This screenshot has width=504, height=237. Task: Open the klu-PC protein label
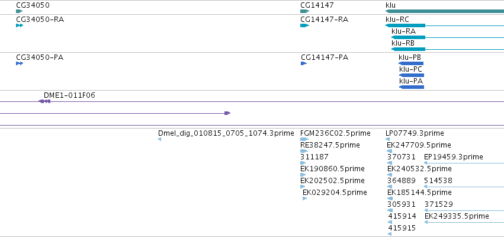pyautogui.click(x=411, y=69)
